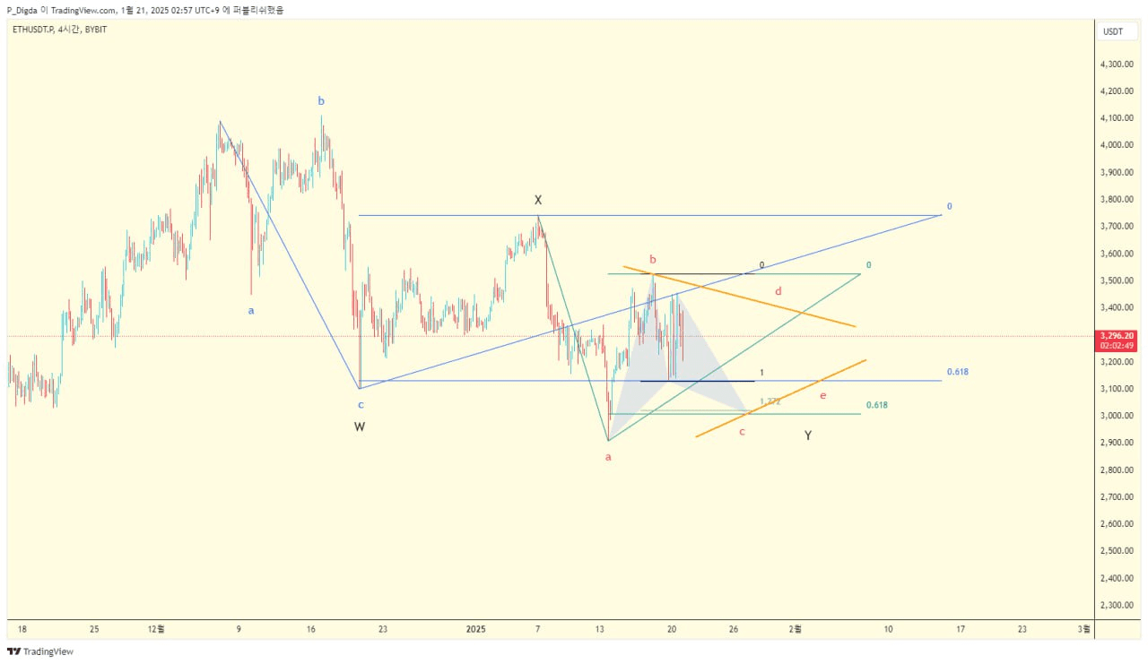Click the 2,700.00 price axis label
Screen dimensions: 1148x664
pyautogui.click(x=1115, y=496)
